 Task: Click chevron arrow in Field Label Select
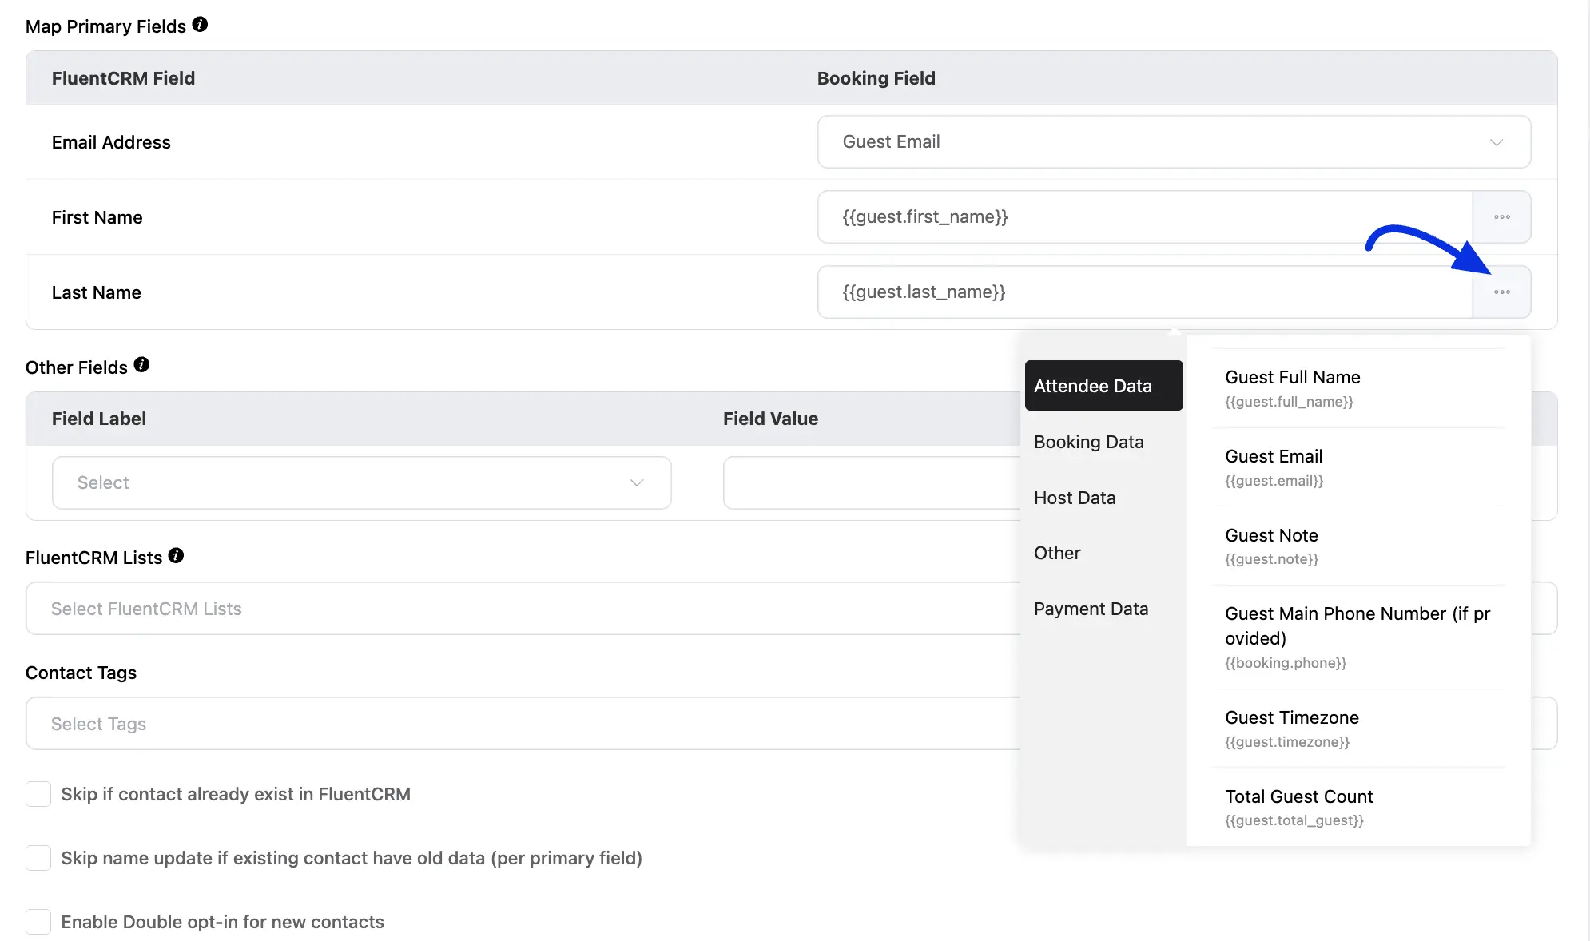(637, 482)
